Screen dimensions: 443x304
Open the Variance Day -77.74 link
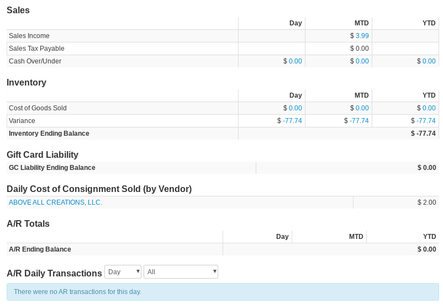tap(292, 121)
